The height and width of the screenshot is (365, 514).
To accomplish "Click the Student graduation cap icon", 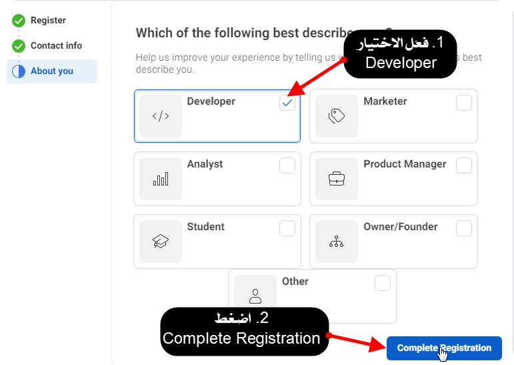I will (161, 242).
